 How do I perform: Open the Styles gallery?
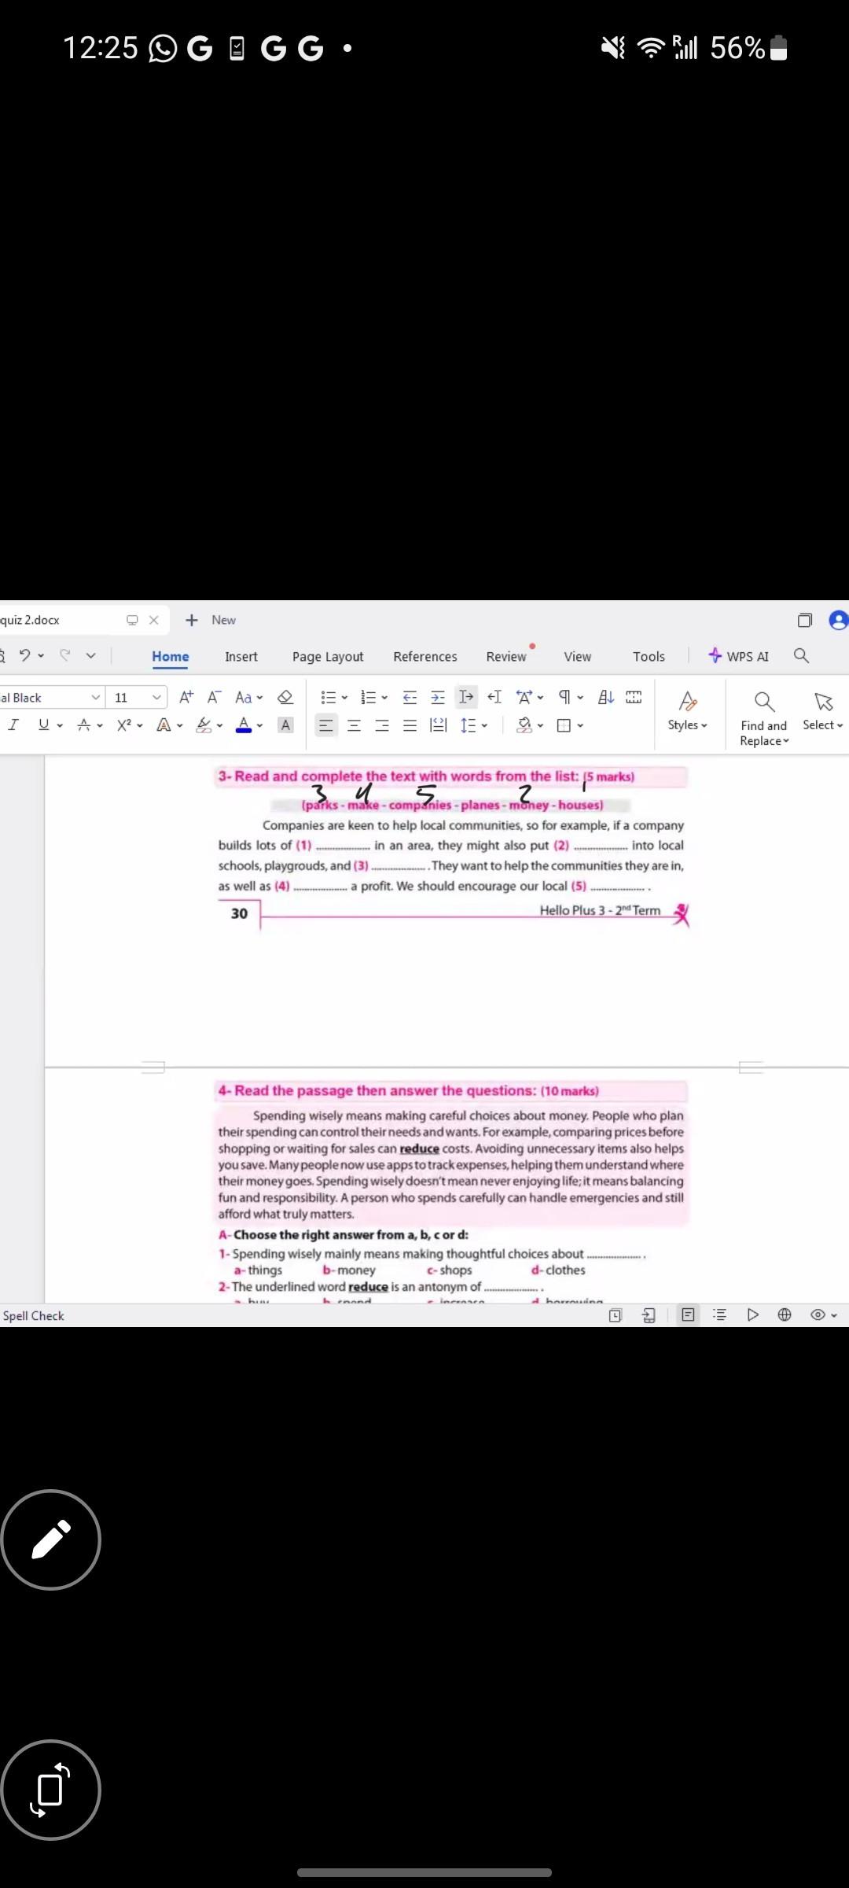click(688, 711)
